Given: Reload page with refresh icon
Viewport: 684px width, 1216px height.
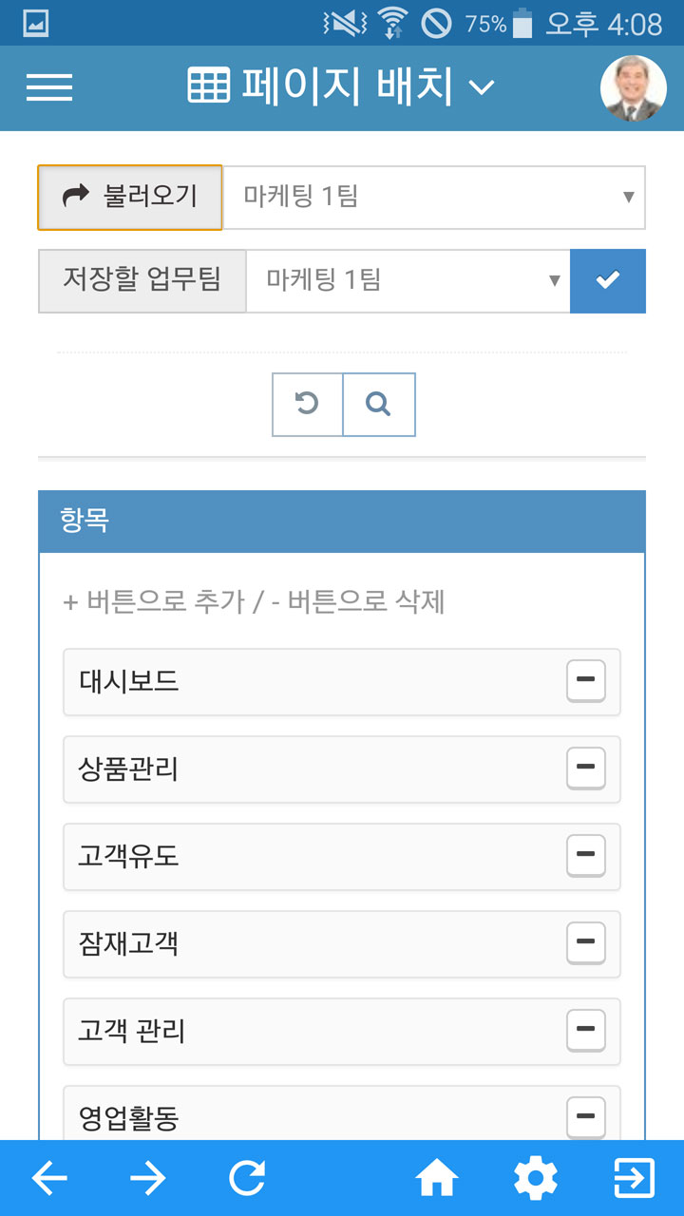Looking at the screenshot, I should point(247,1179).
